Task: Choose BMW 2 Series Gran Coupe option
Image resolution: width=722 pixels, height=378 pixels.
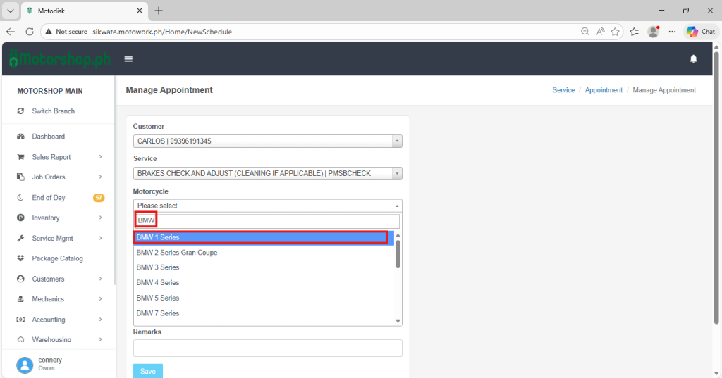Action: click(177, 253)
